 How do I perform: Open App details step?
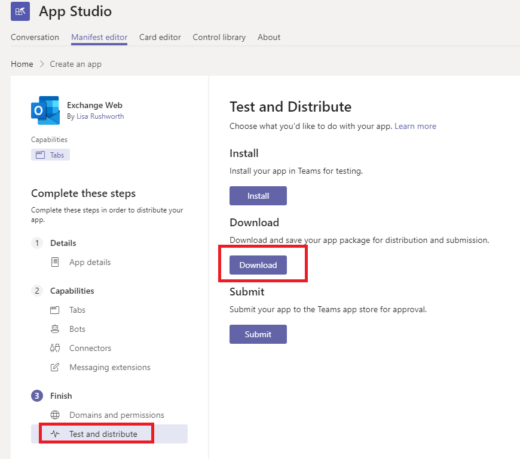tap(90, 262)
